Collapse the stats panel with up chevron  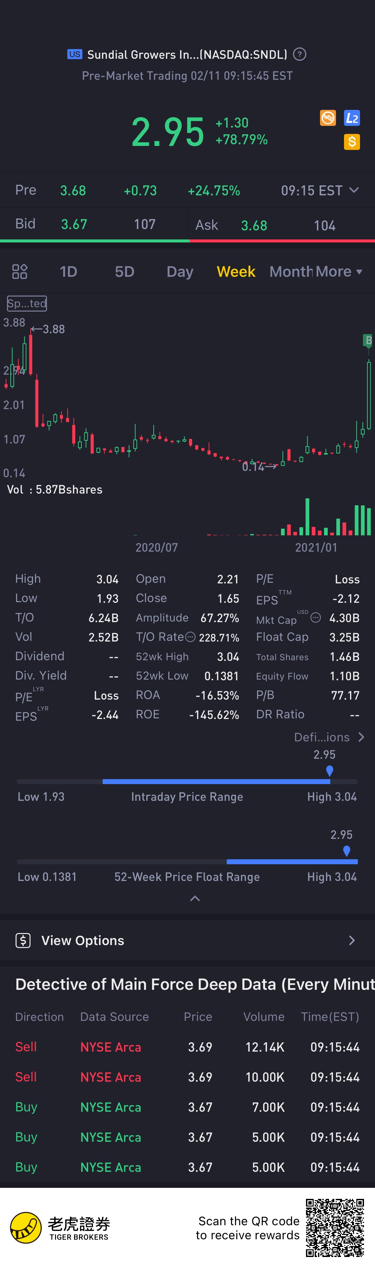195,898
